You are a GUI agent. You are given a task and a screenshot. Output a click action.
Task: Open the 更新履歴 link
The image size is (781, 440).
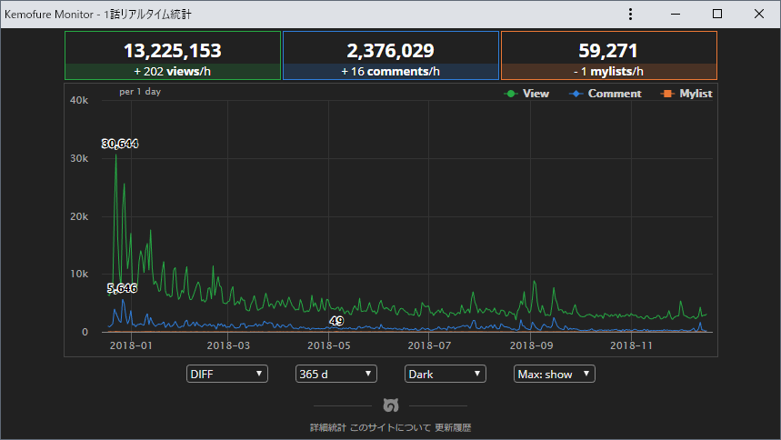tap(453, 427)
